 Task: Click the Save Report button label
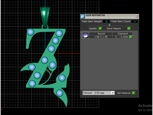pyautogui.click(x=114, y=28)
